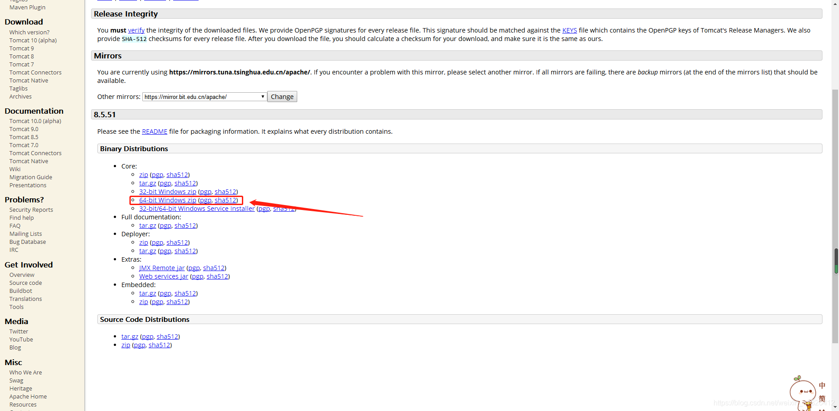Open Swag link
The height and width of the screenshot is (411, 839).
pyautogui.click(x=16, y=380)
